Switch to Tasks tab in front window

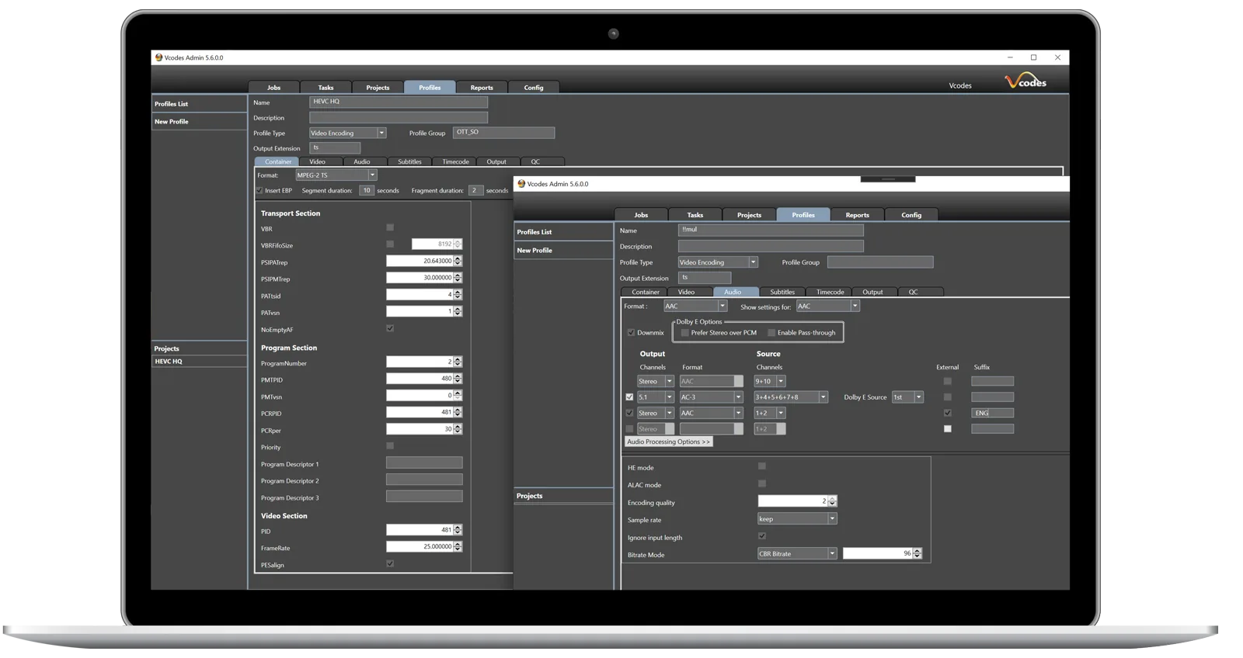695,215
